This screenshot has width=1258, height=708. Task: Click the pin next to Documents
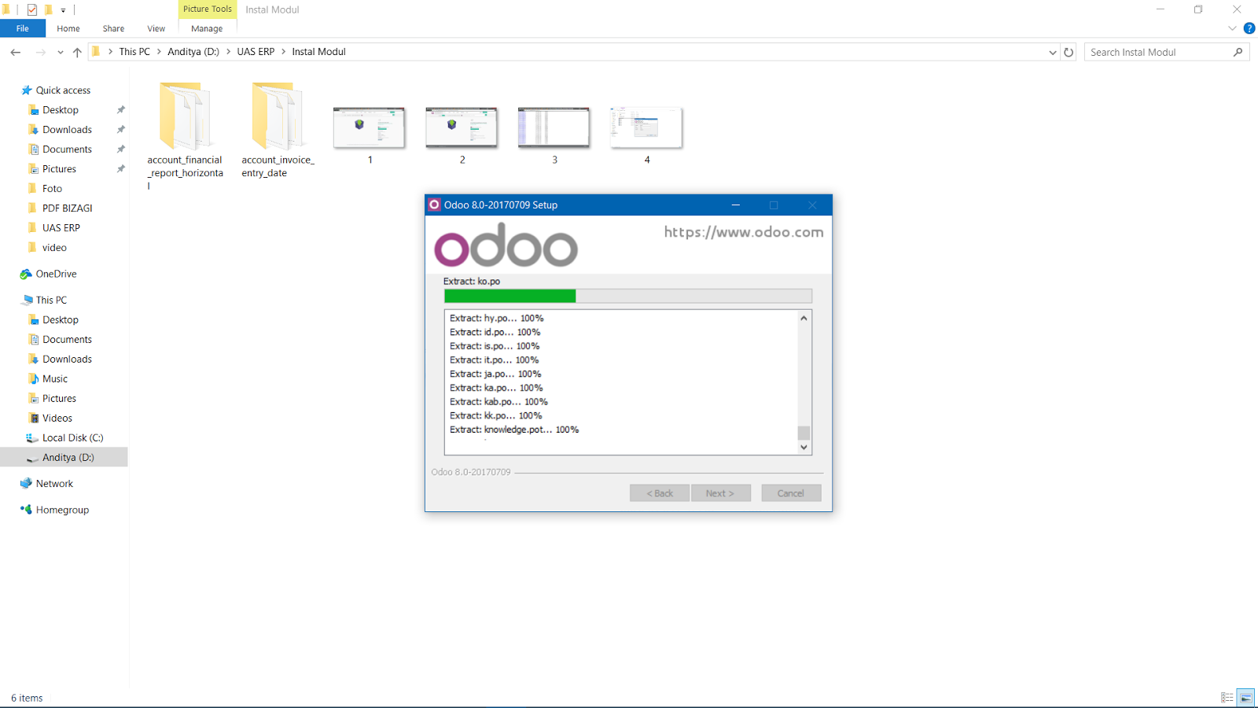(120, 149)
